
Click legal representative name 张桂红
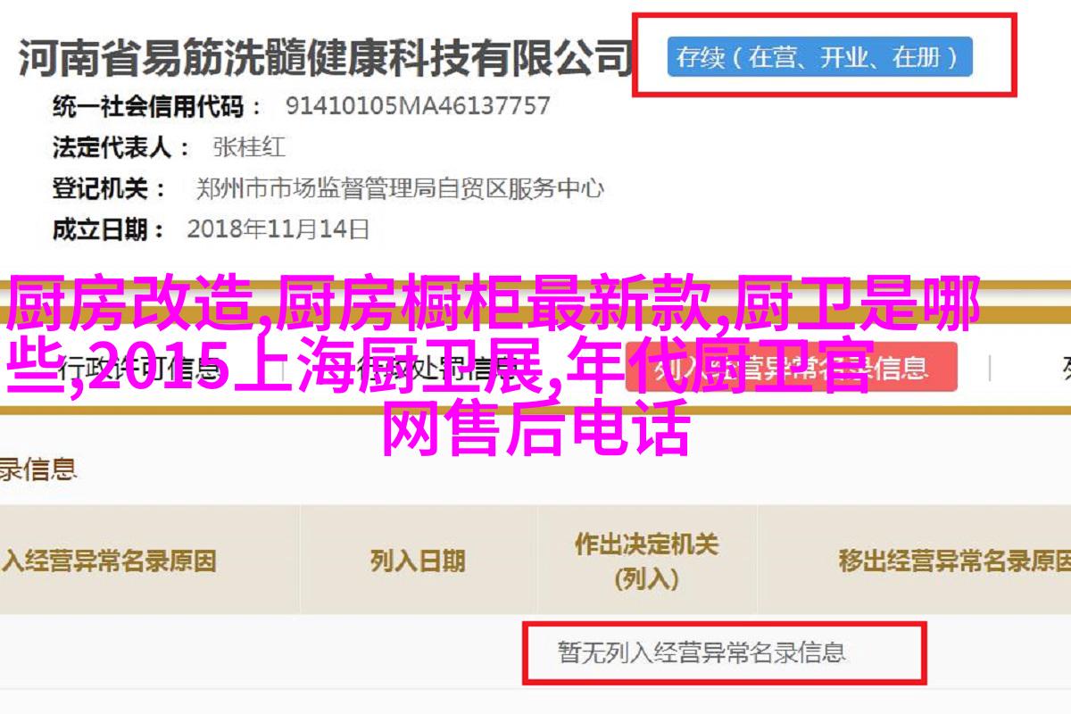249,146
